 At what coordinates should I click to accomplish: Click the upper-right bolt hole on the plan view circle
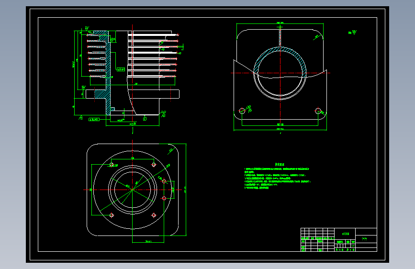pos(154,165)
